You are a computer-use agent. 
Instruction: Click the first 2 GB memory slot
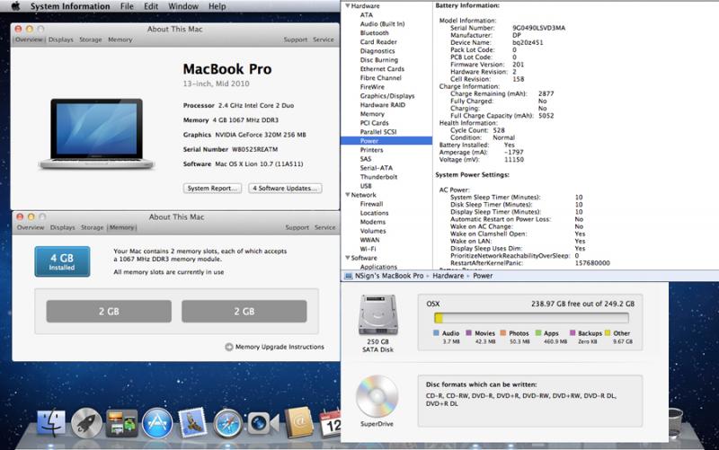click(109, 312)
